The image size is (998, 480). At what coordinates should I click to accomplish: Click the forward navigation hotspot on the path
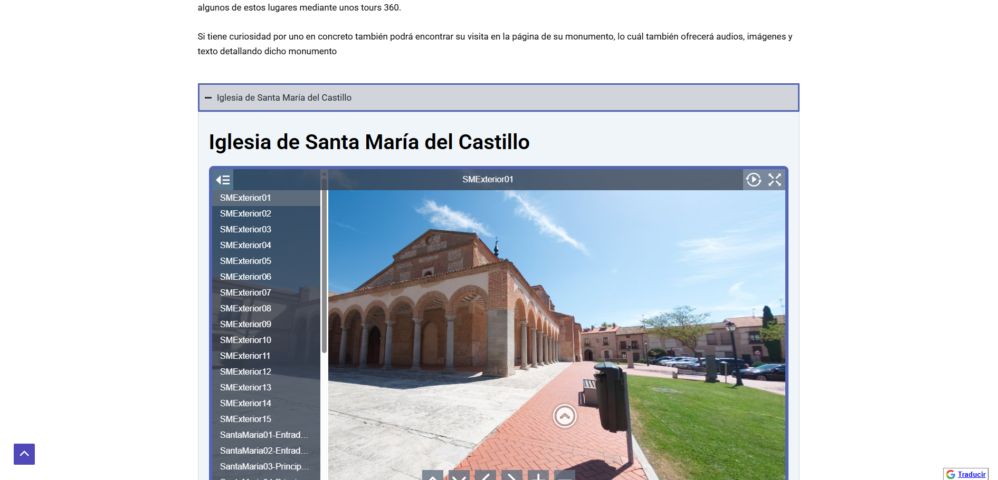pyautogui.click(x=565, y=416)
